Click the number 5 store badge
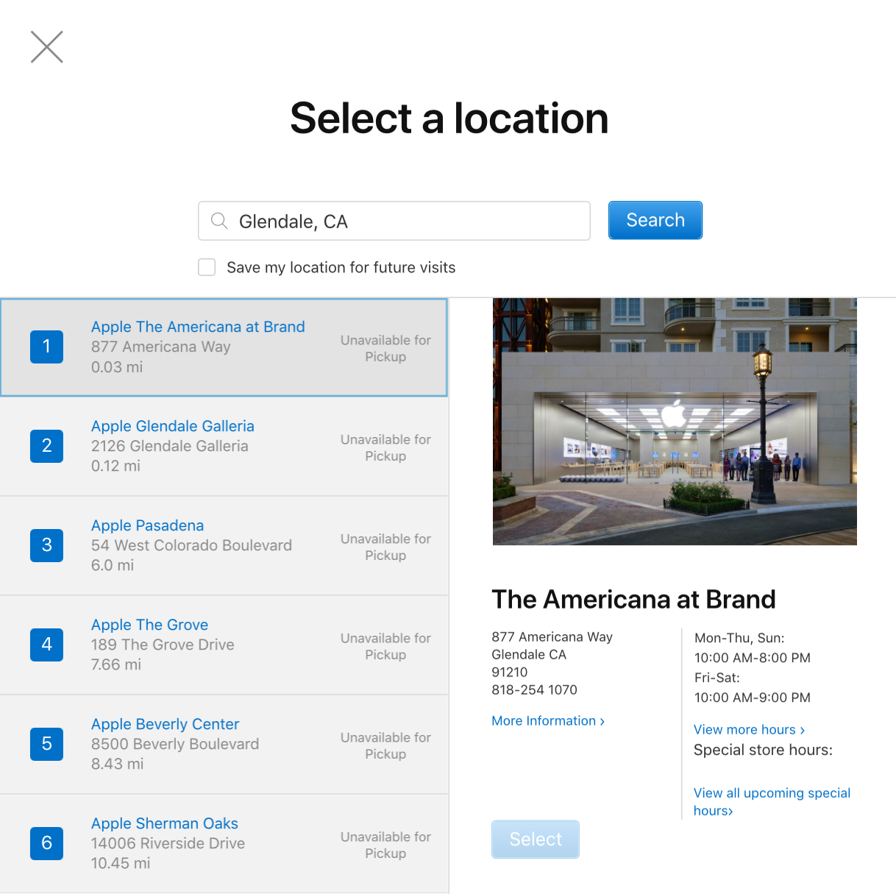This screenshot has width=896, height=894. [x=46, y=744]
